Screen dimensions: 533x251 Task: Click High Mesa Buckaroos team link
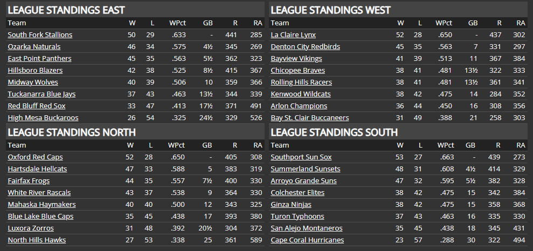43,118
